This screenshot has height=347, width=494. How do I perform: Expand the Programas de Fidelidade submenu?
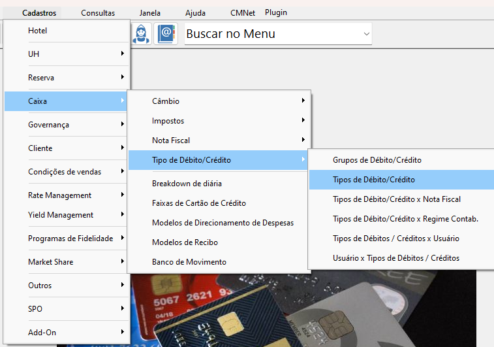(67, 239)
